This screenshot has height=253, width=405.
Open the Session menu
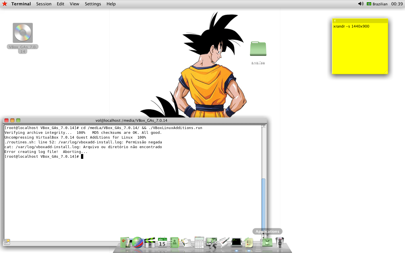point(44,4)
